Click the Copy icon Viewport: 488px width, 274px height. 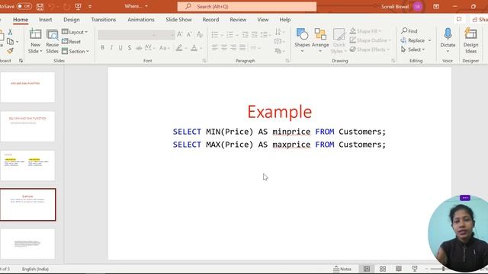click(x=10, y=41)
